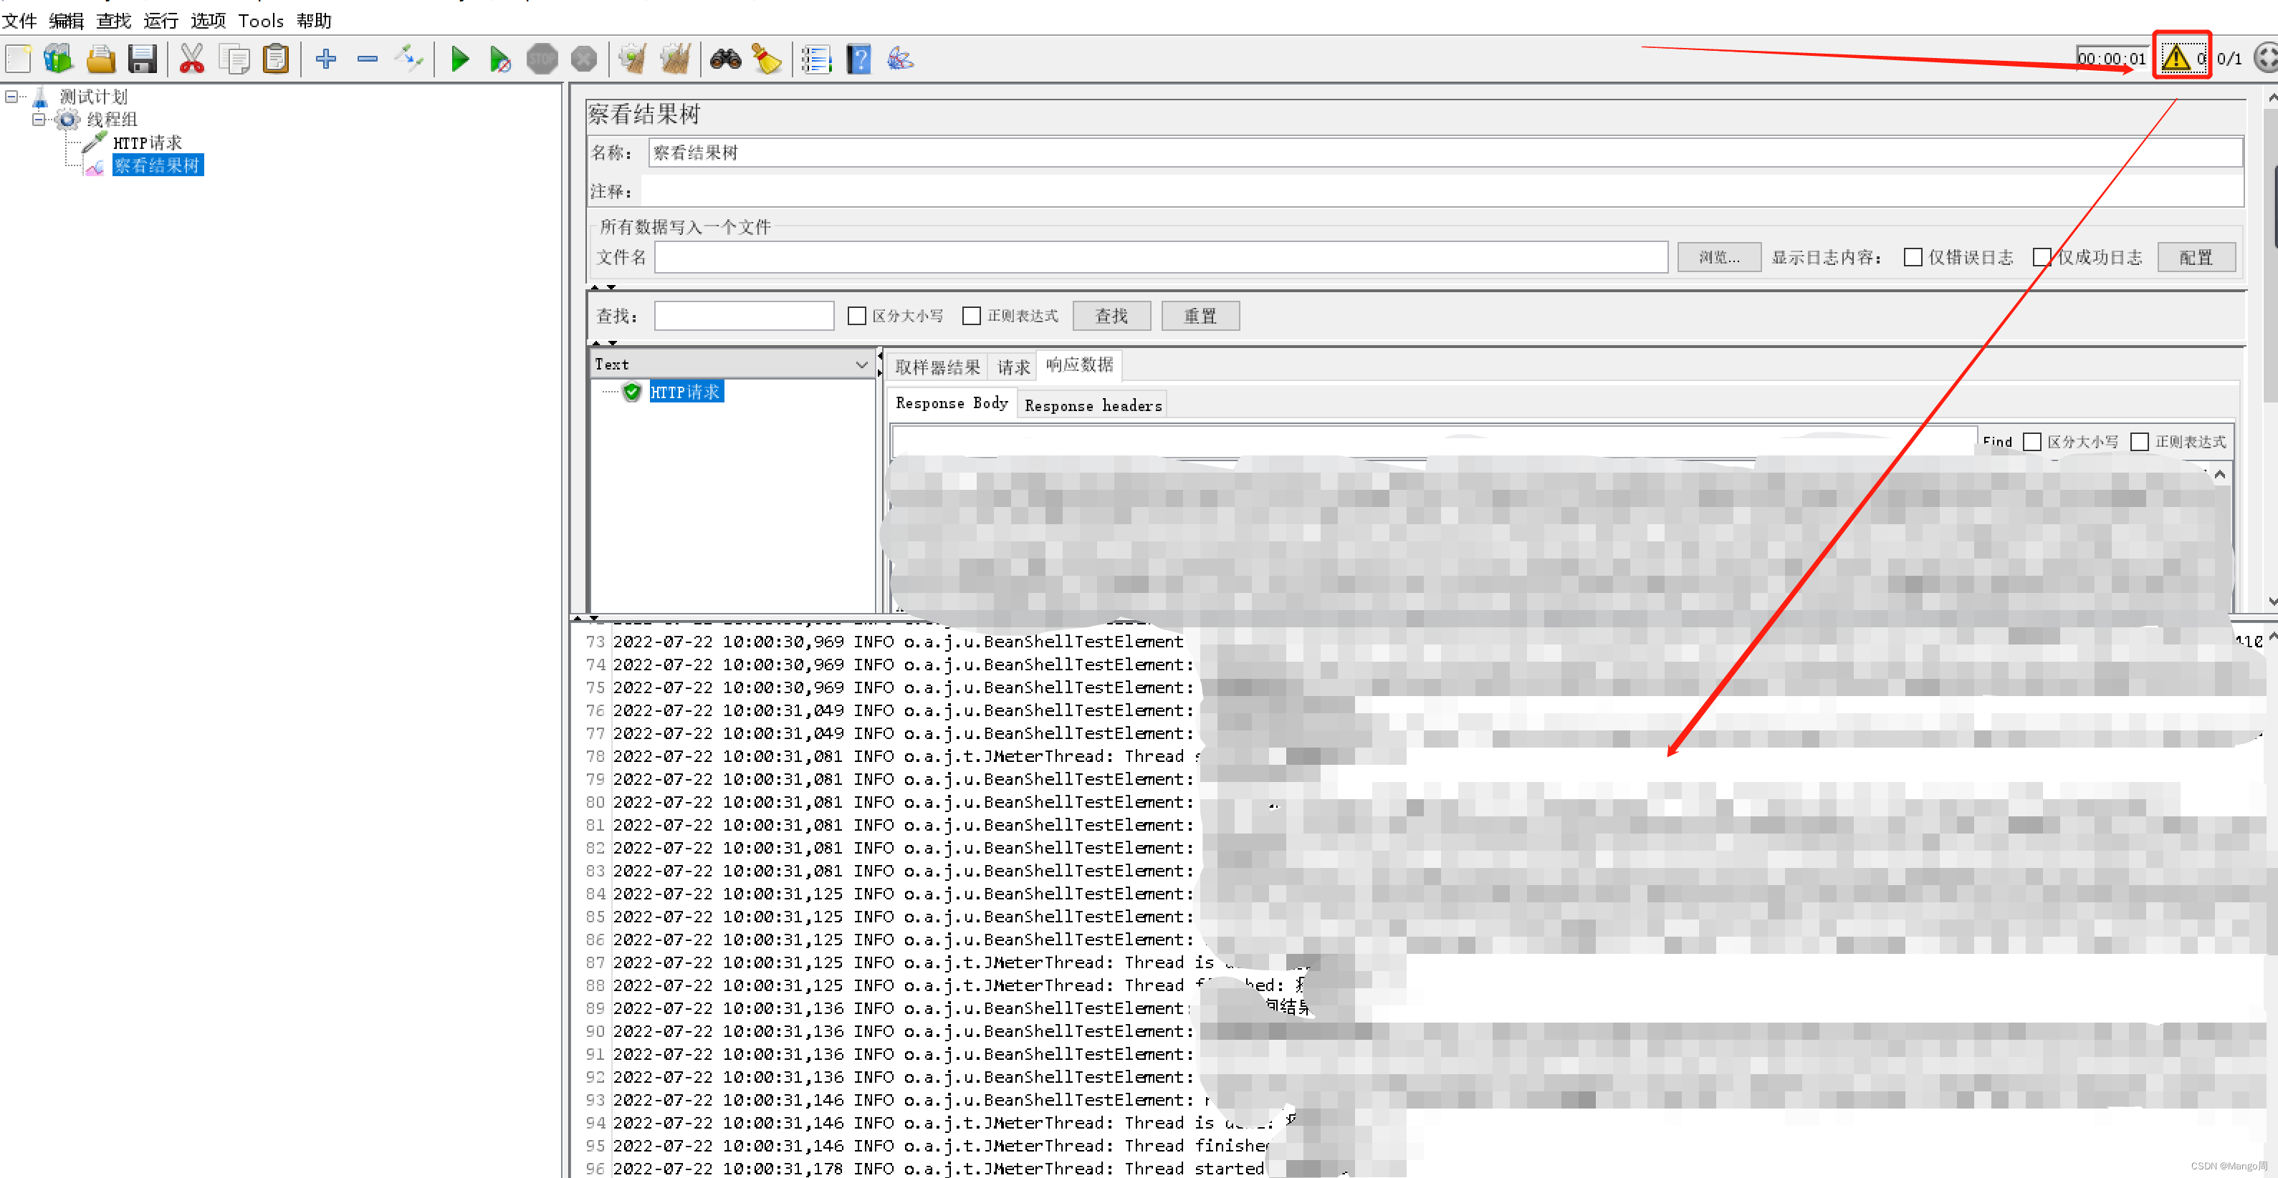Click the minus Collapse All icon

pyautogui.click(x=368, y=59)
